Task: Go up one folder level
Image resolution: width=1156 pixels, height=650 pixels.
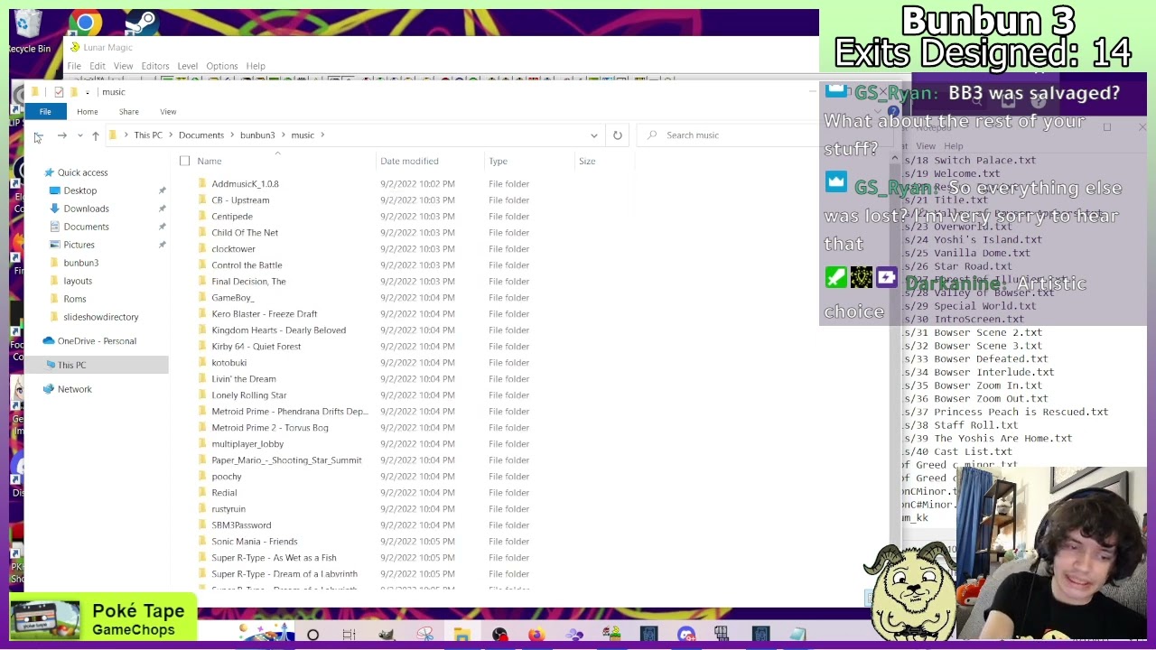Action: (x=95, y=135)
